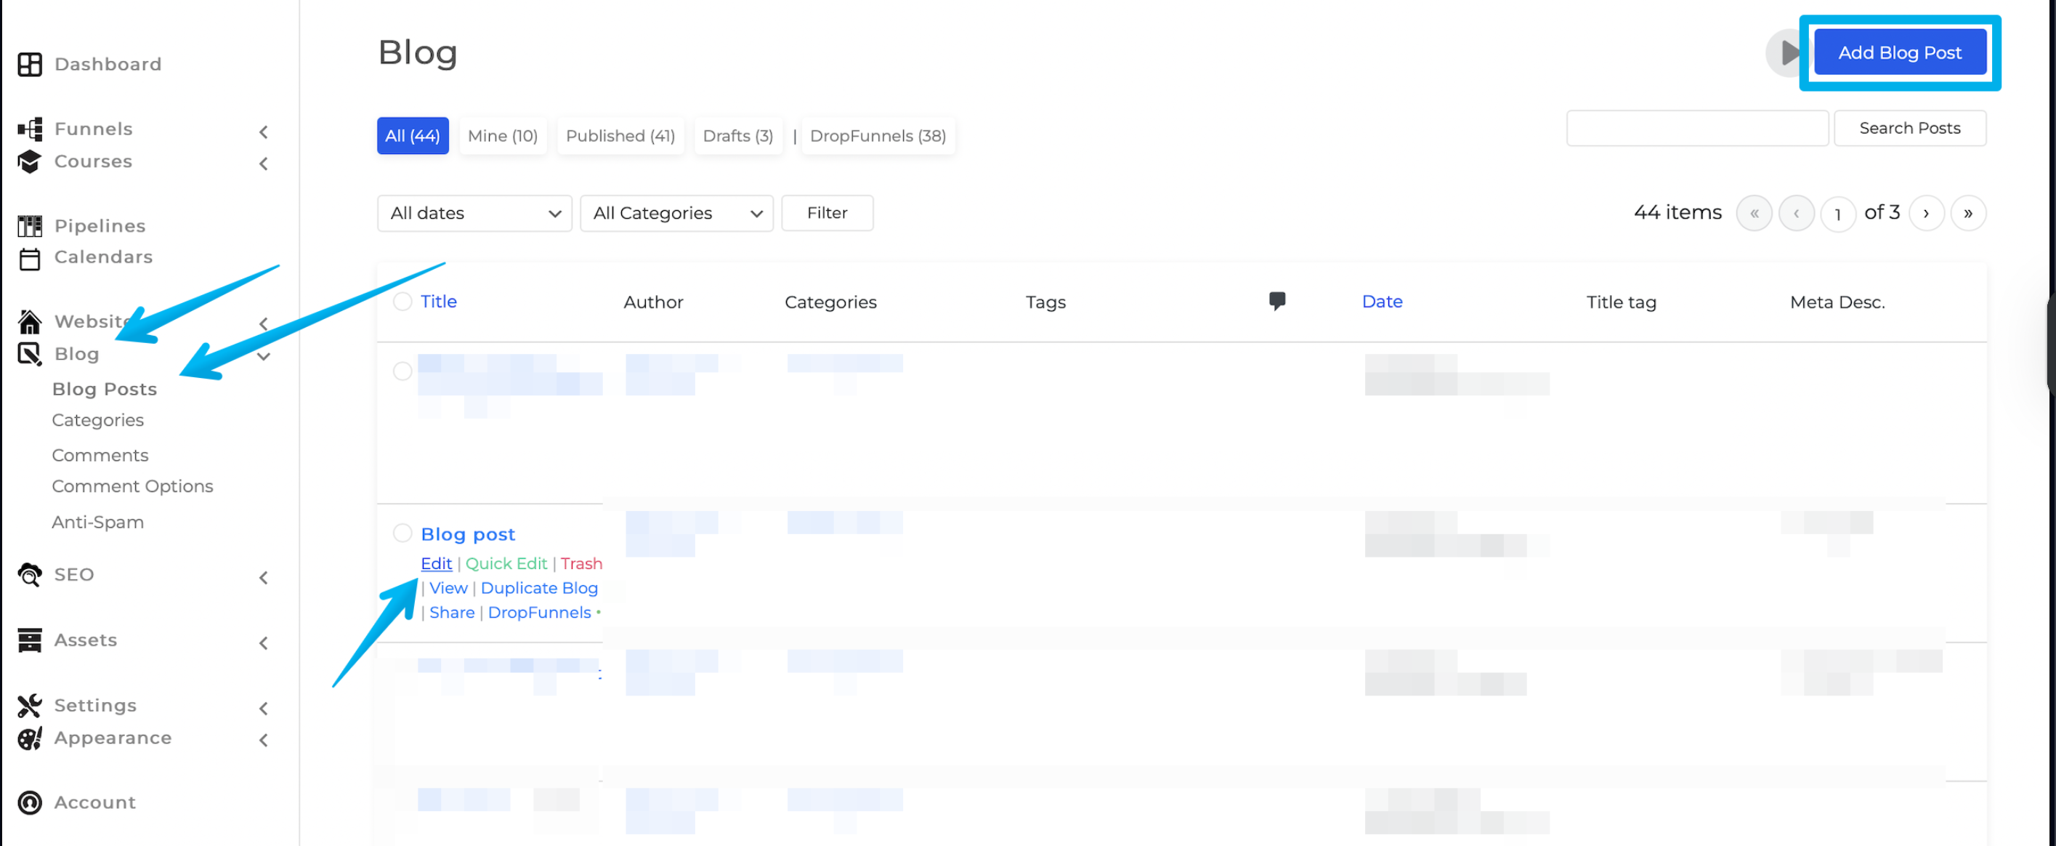Switch to the Drafts (3) tab
This screenshot has height=846, width=2056.
[x=737, y=136]
